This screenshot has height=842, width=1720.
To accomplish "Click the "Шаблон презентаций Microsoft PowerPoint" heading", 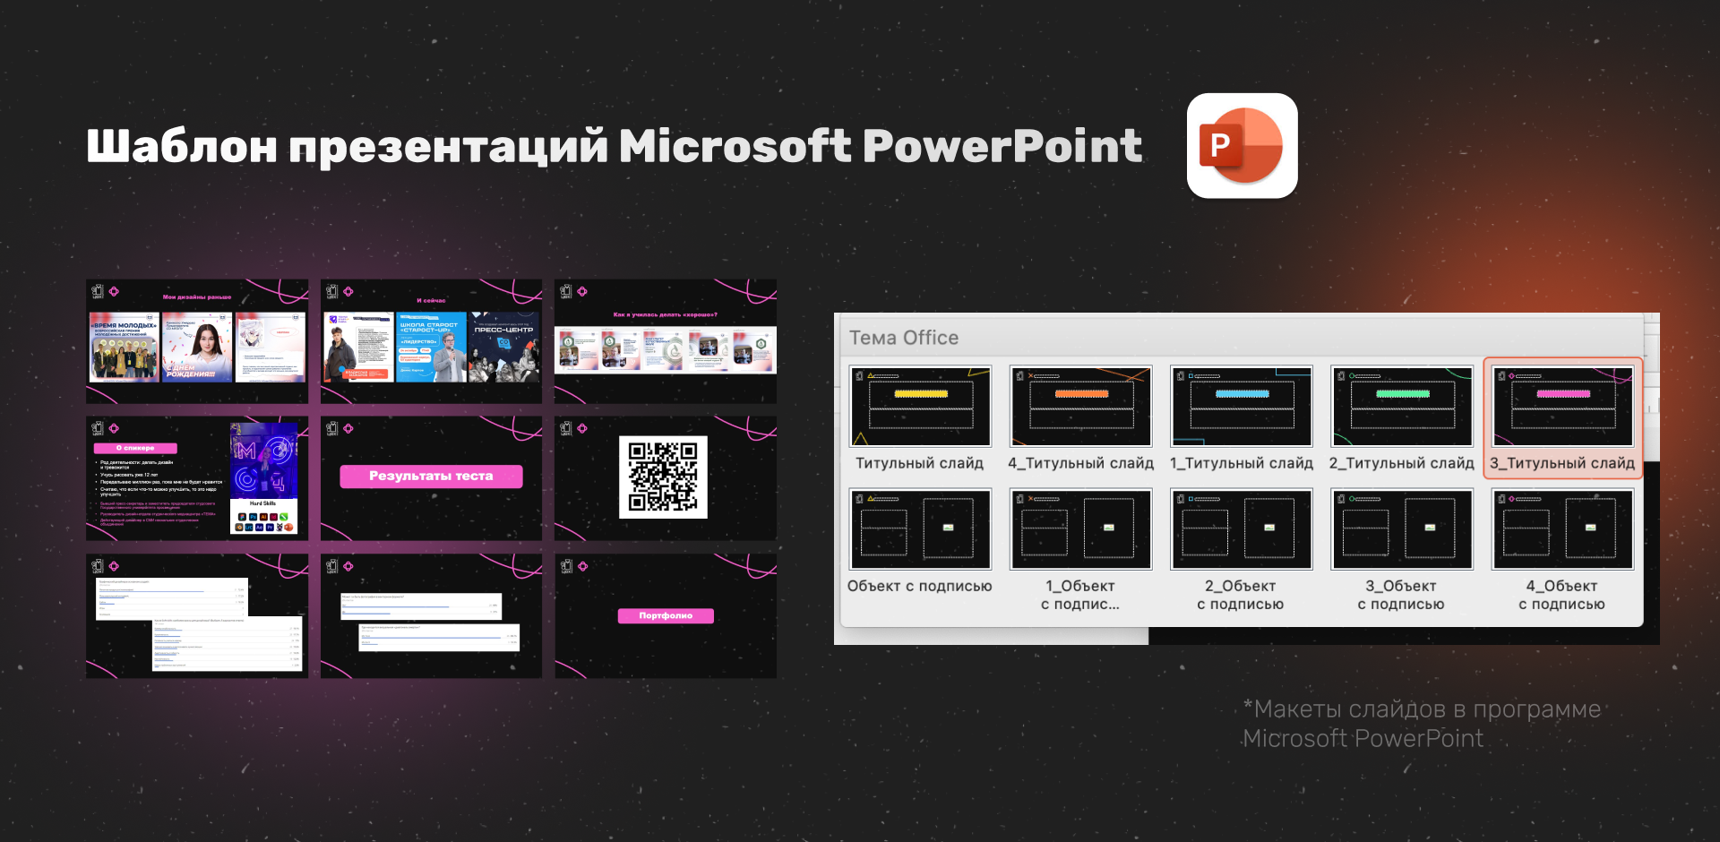I will [615, 146].
